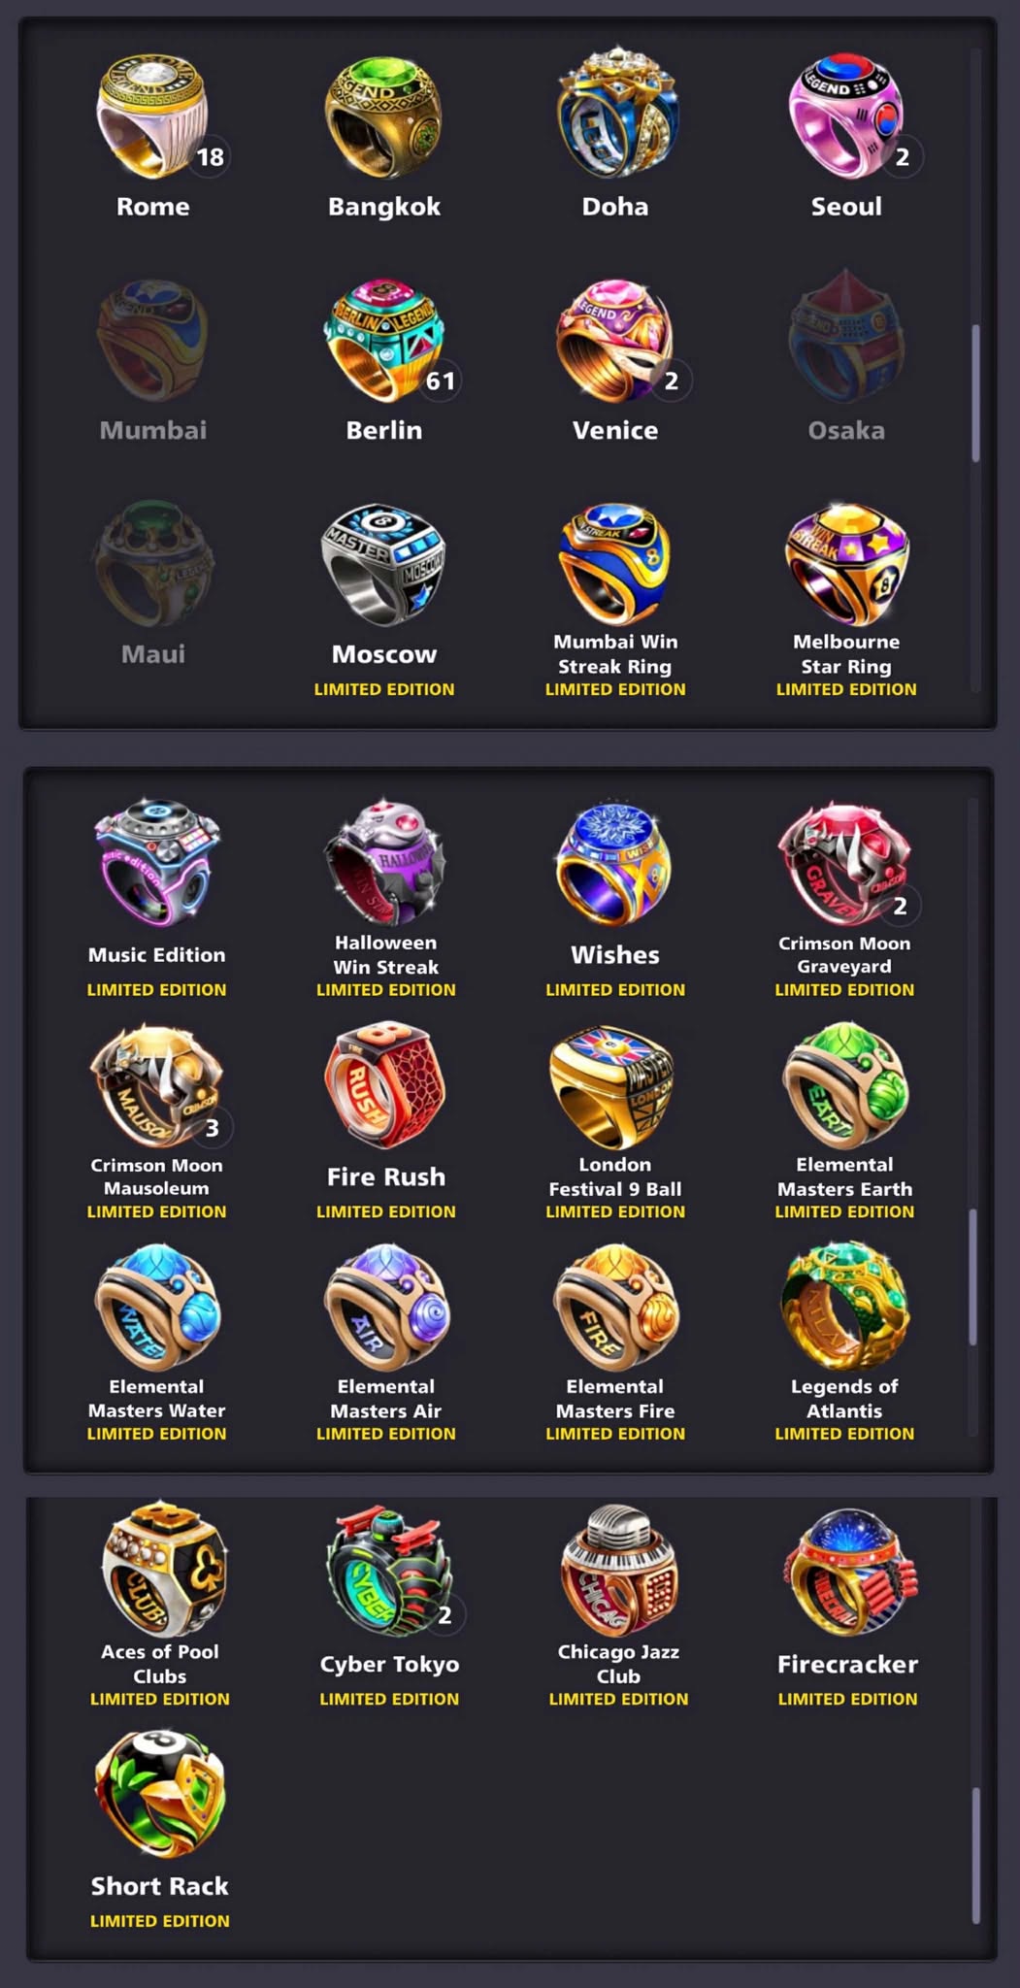The height and width of the screenshot is (1988, 1020).
Task: Click the Firecracker label text
Action: click(x=847, y=1665)
